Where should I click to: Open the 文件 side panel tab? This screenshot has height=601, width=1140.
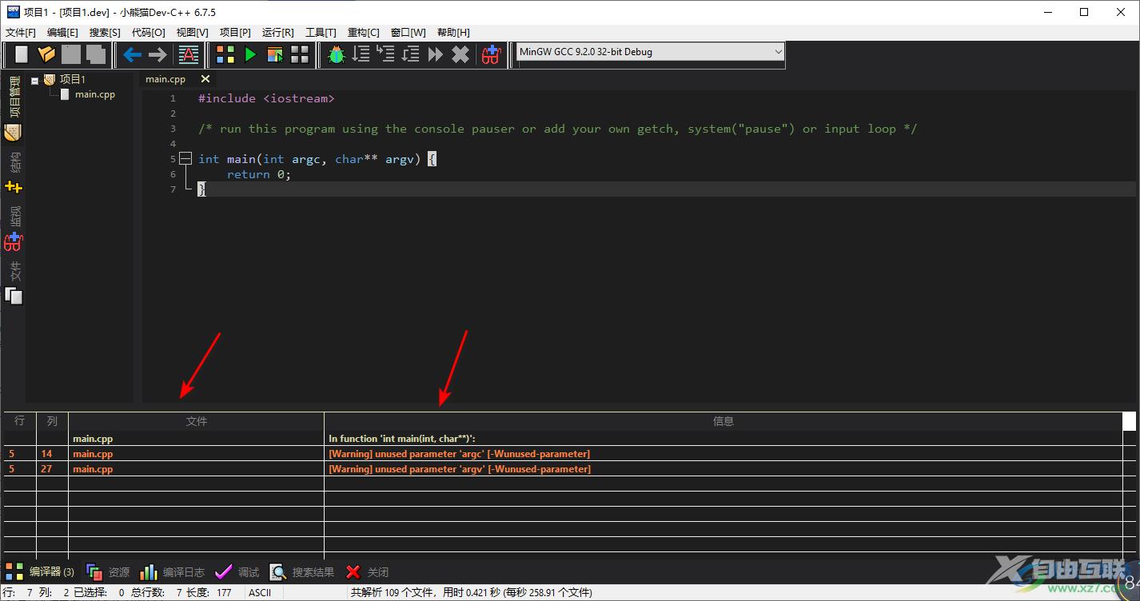click(x=14, y=282)
